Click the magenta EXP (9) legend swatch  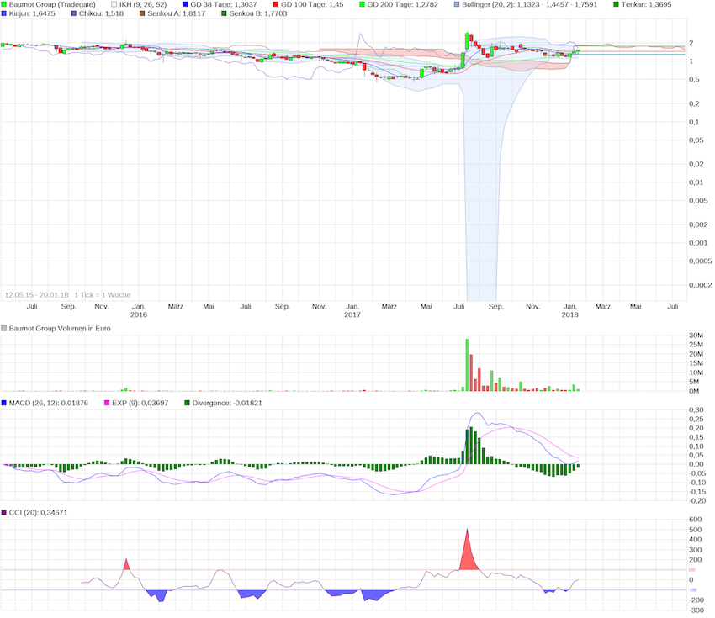tap(107, 404)
